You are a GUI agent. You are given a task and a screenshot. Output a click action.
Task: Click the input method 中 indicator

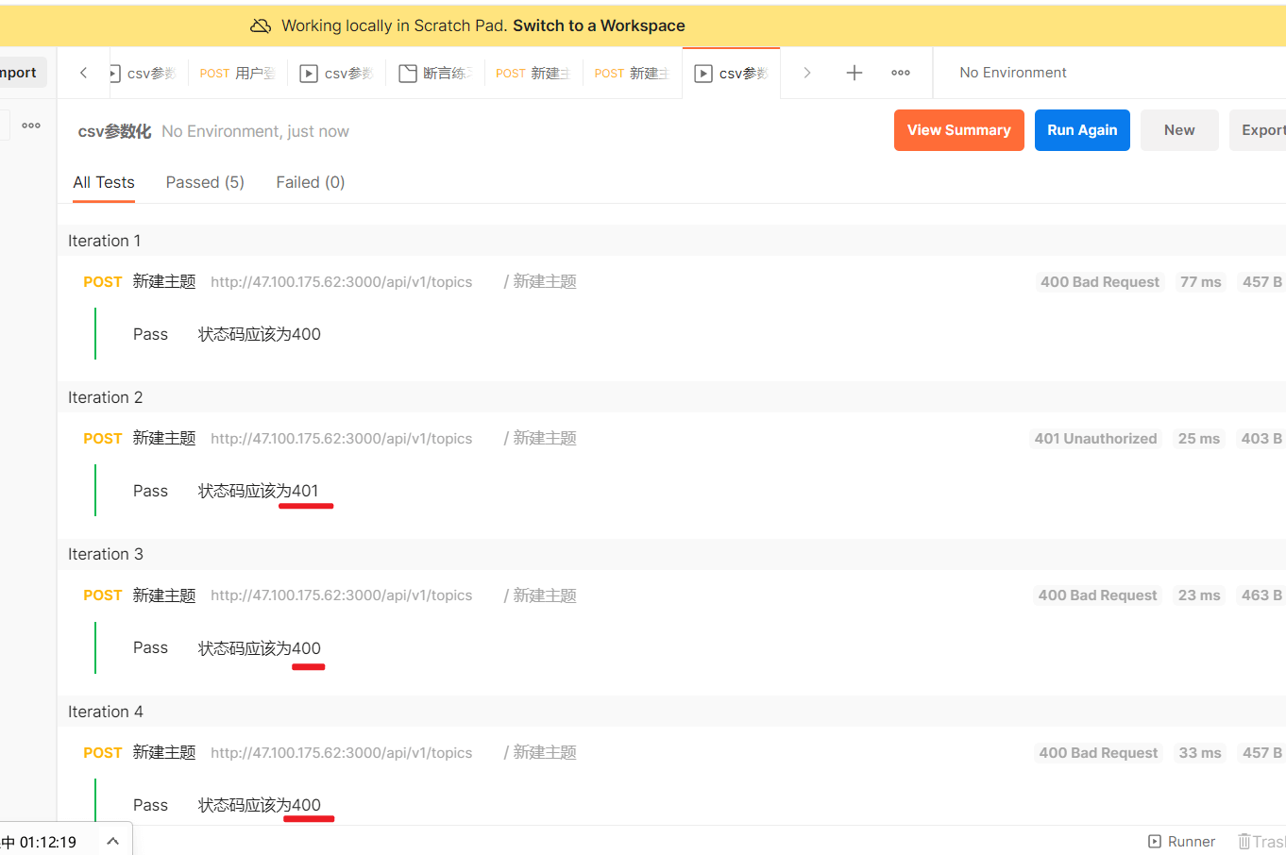click(x=8, y=842)
